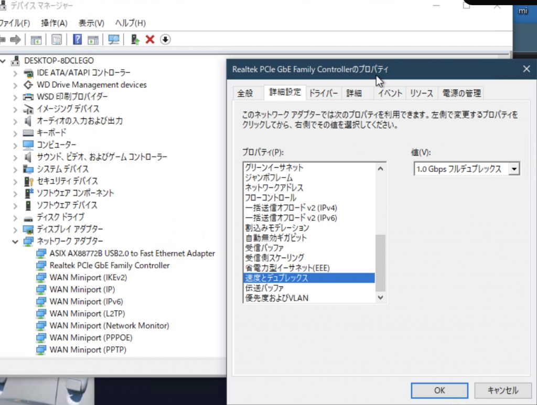This screenshot has height=405, width=537.
Task: Open the ファイル(F) menu
Action: point(14,23)
